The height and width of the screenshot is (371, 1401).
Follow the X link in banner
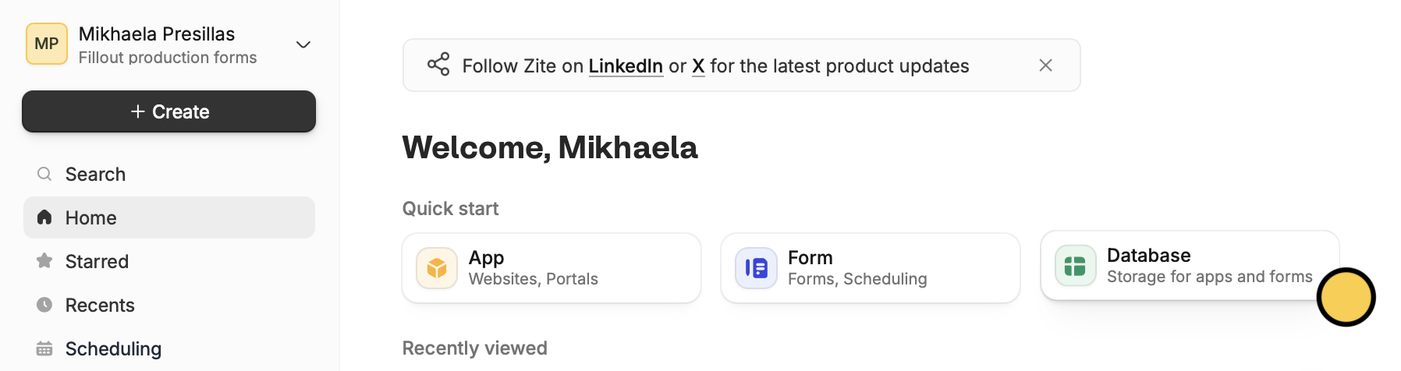tap(698, 66)
